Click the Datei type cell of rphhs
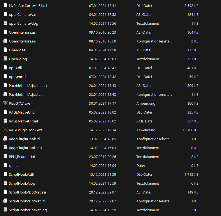 click(x=140, y=166)
